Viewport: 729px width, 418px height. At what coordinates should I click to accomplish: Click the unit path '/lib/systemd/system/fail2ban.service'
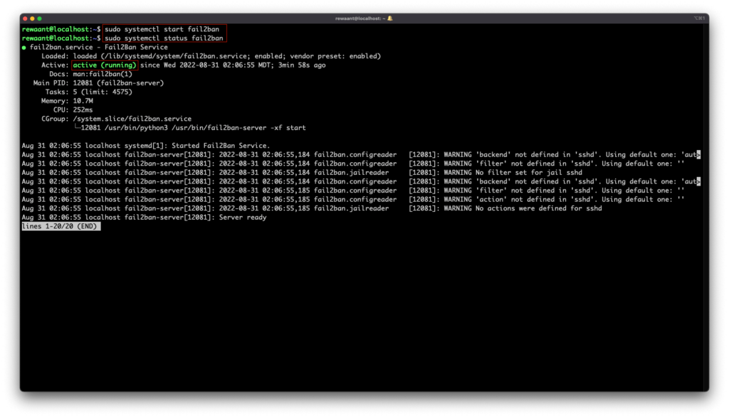(176, 56)
